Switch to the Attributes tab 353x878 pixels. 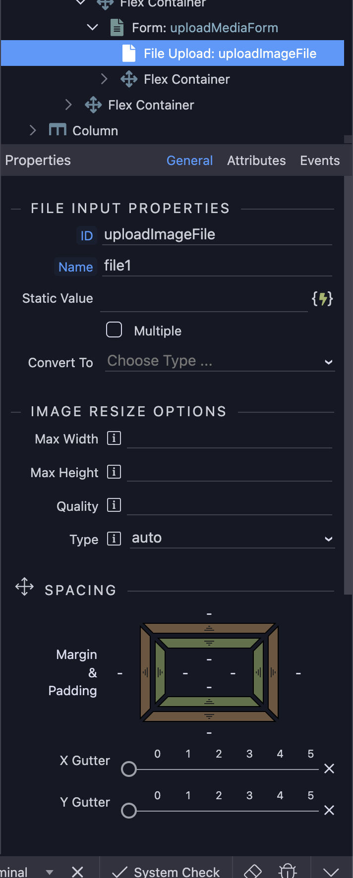[256, 161]
